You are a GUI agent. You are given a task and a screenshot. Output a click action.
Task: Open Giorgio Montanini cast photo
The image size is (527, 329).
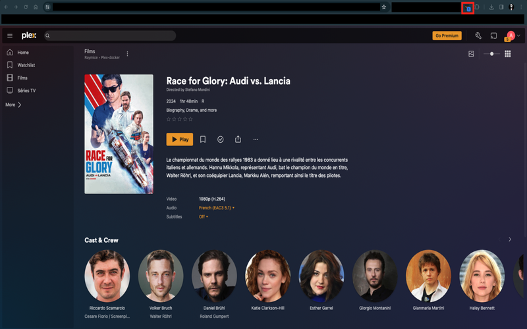click(x=375, y=276)
